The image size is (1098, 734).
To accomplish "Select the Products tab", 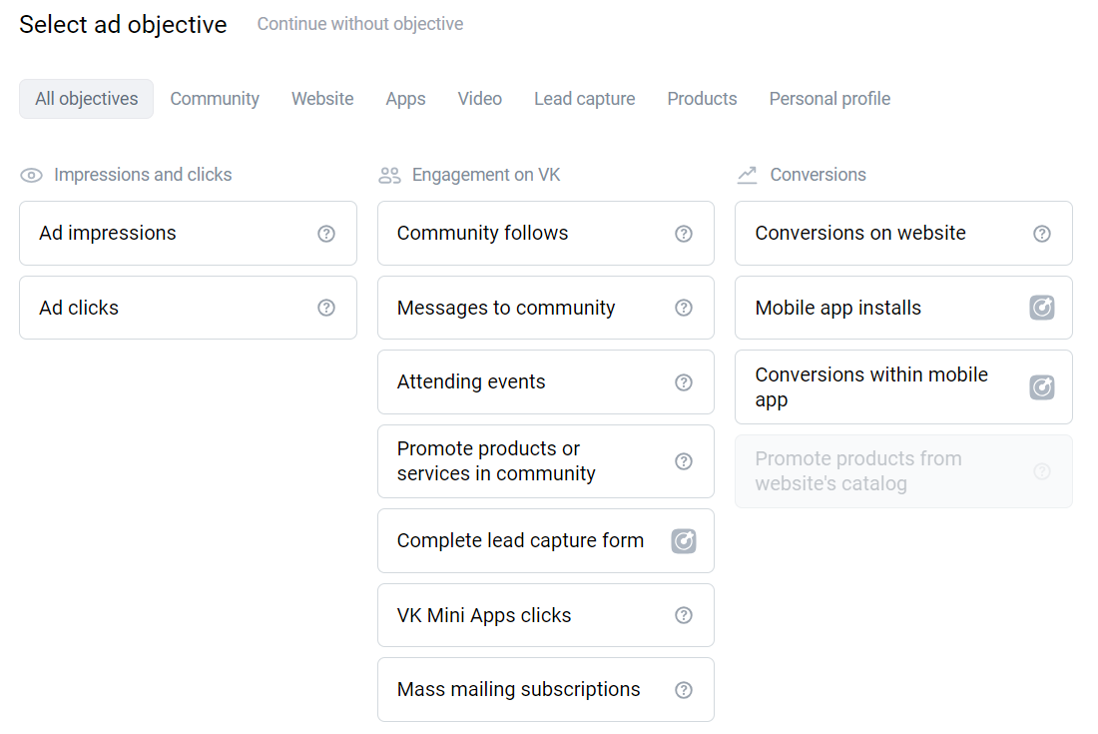I will coord(702,99).
